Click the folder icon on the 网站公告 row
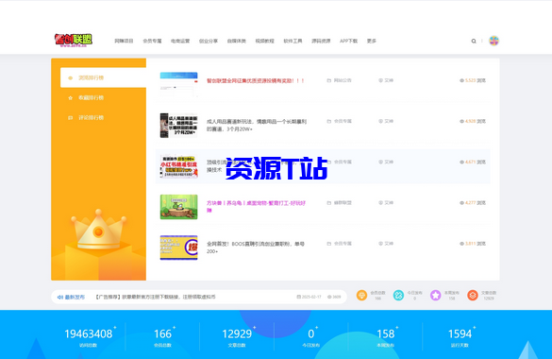Image resolution: width=552 pixels, height=359 pixels. point(329,80)
